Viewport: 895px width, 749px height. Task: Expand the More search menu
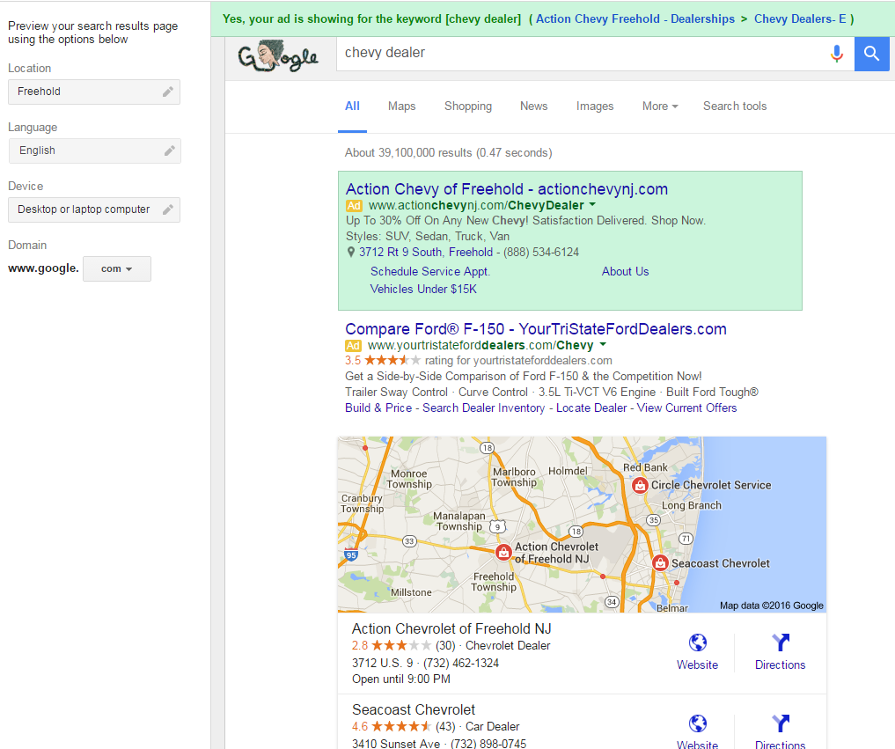coord(659,106)
